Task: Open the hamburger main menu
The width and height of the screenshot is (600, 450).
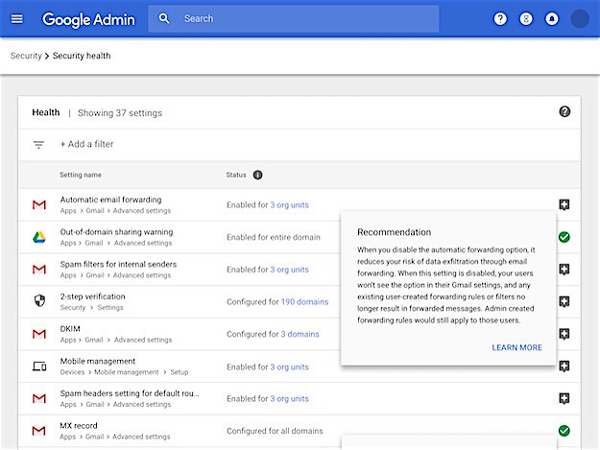Action: click(x=17, y=19)
